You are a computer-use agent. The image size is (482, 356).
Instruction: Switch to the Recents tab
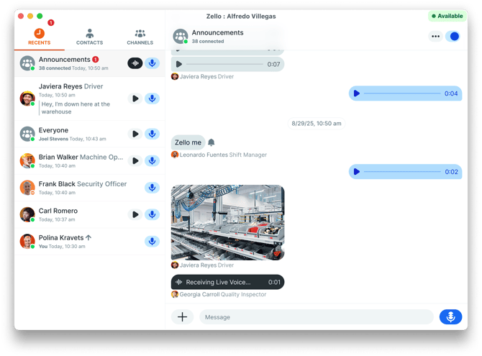click(x=40, y=37)
